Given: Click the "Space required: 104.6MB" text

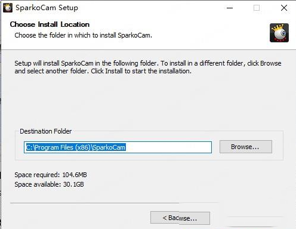Looking at the screenshot, I should 51,175.
